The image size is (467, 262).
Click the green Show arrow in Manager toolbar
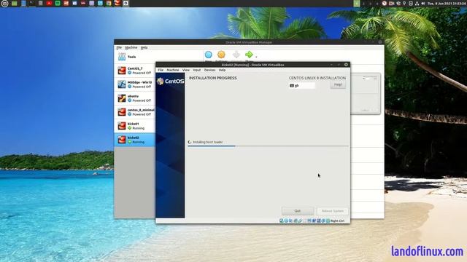[249, 55]
